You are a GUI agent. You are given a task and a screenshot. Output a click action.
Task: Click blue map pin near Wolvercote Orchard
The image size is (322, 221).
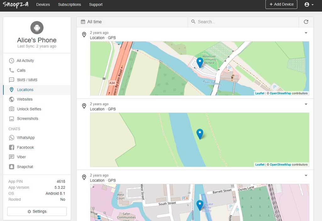pyautogui.click(x=200, y=62)
